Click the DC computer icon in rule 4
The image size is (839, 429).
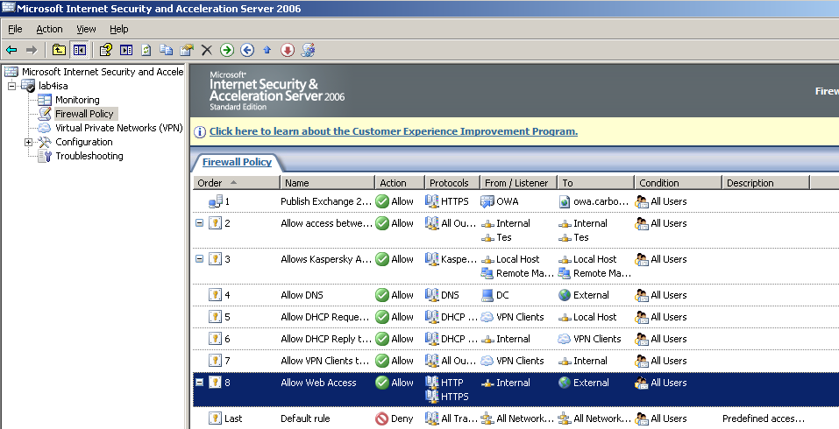pyautogui.click(x=487, y=295)
